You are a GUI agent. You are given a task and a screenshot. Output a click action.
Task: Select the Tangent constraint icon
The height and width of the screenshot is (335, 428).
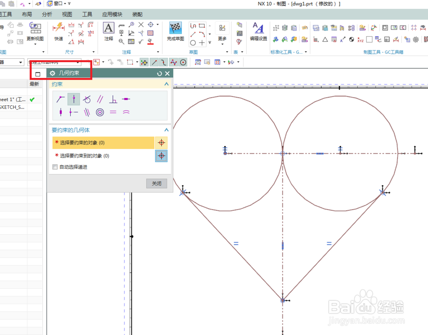(87, 99)
